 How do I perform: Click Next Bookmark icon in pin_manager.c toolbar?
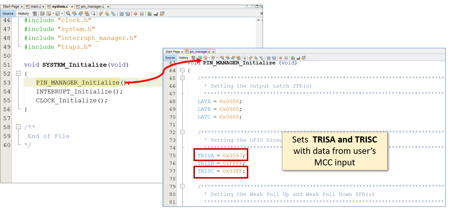[x=256, y=57]
